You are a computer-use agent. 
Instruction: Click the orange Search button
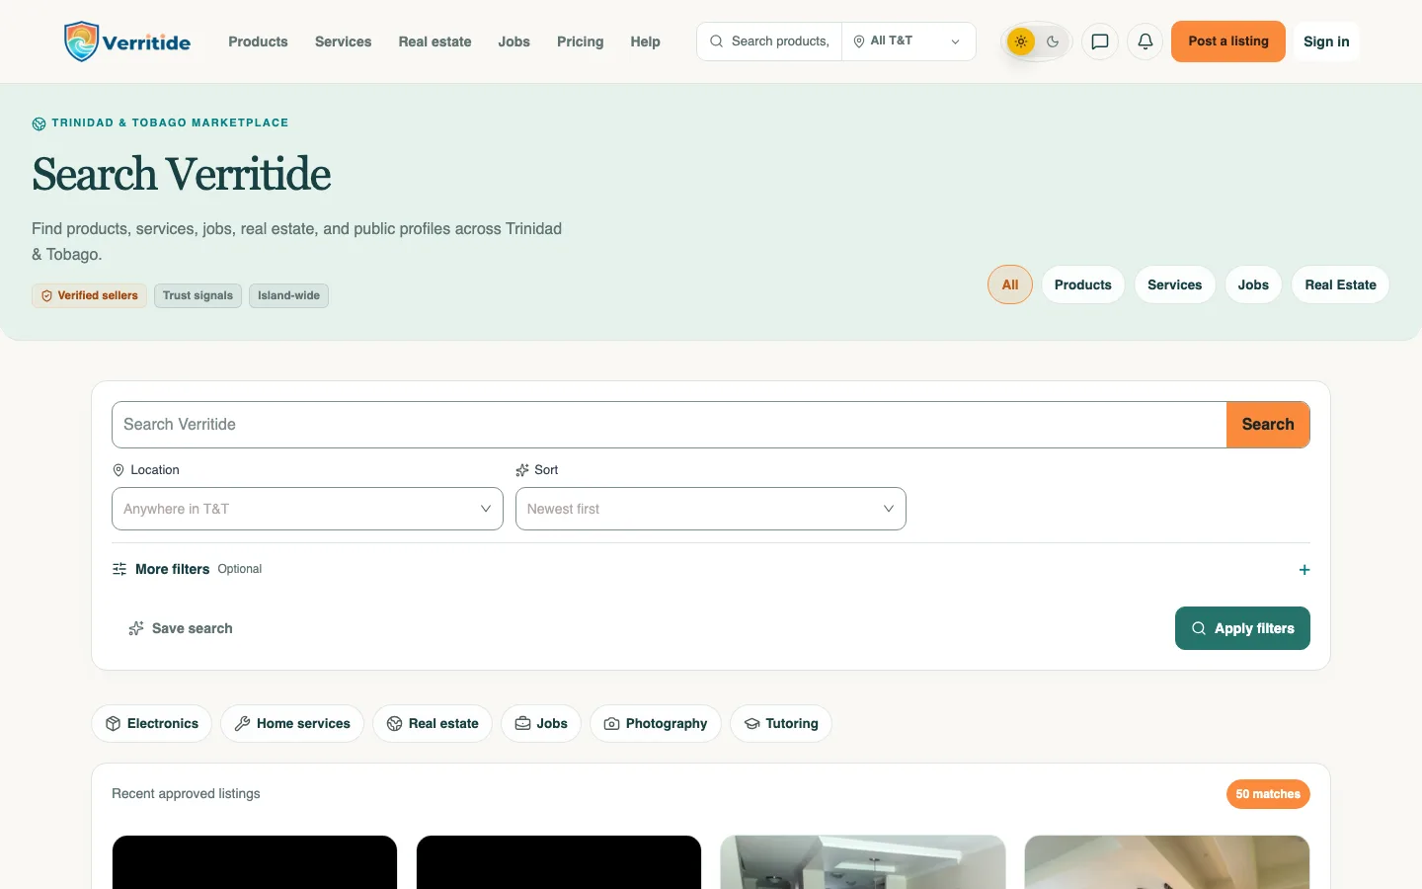[x=1268, y=425]
